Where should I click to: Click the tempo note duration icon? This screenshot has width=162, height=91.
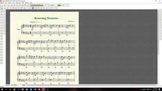[x=59, y=5]
